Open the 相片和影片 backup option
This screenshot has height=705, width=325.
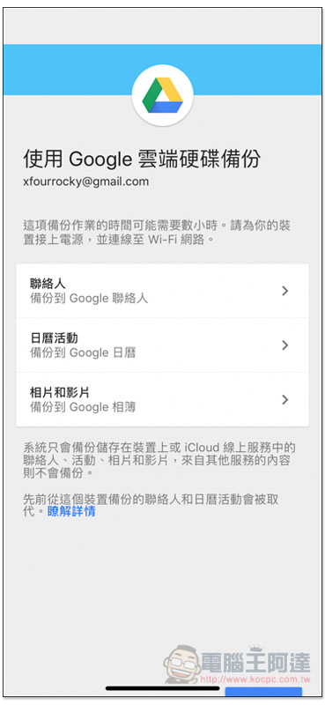pos(162,400)
